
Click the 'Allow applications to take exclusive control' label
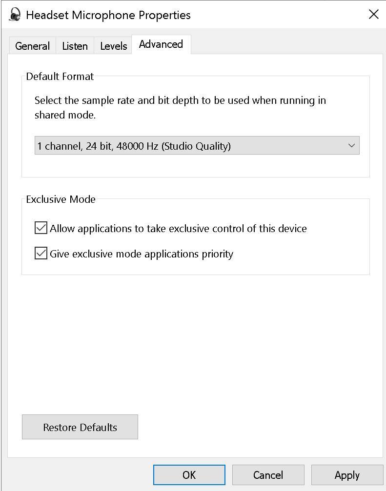[x=178, y=228]
